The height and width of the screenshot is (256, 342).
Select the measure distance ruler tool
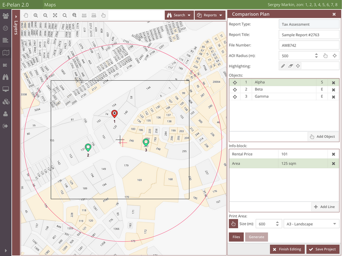(x=84, y=15)
